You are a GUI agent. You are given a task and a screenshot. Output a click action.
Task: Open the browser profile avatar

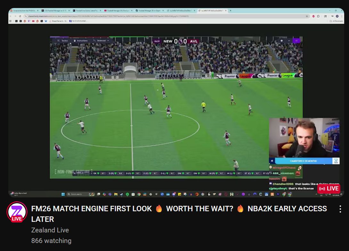tap(337, 16)
